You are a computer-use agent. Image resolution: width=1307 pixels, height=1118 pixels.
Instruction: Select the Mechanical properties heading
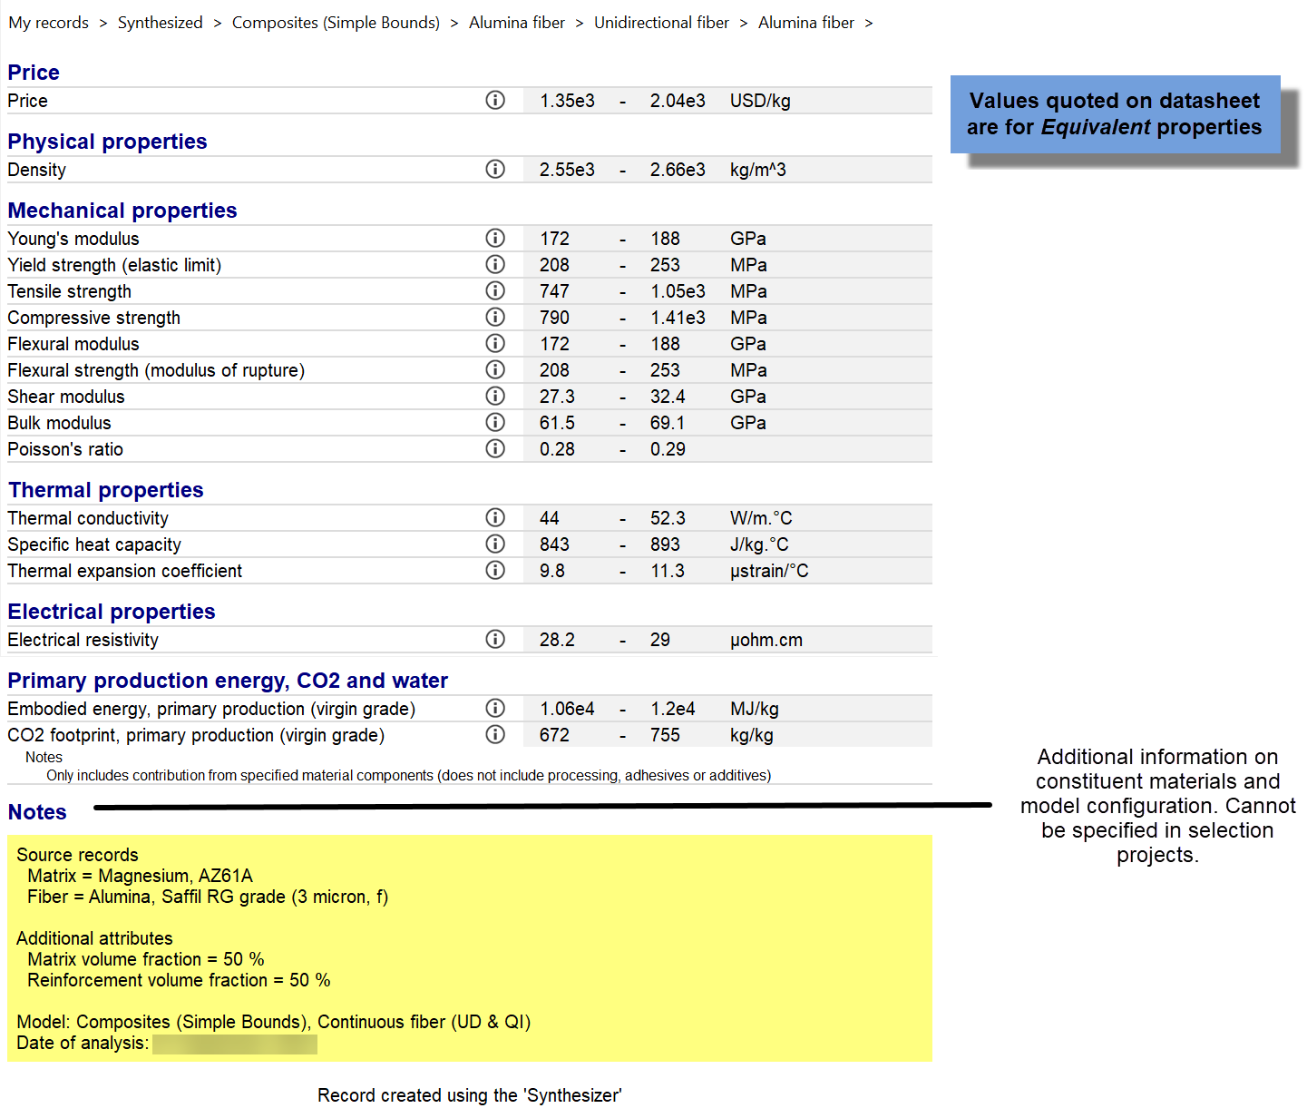(122, 211)
